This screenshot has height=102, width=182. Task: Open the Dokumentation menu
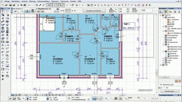(x=43, y=1)
